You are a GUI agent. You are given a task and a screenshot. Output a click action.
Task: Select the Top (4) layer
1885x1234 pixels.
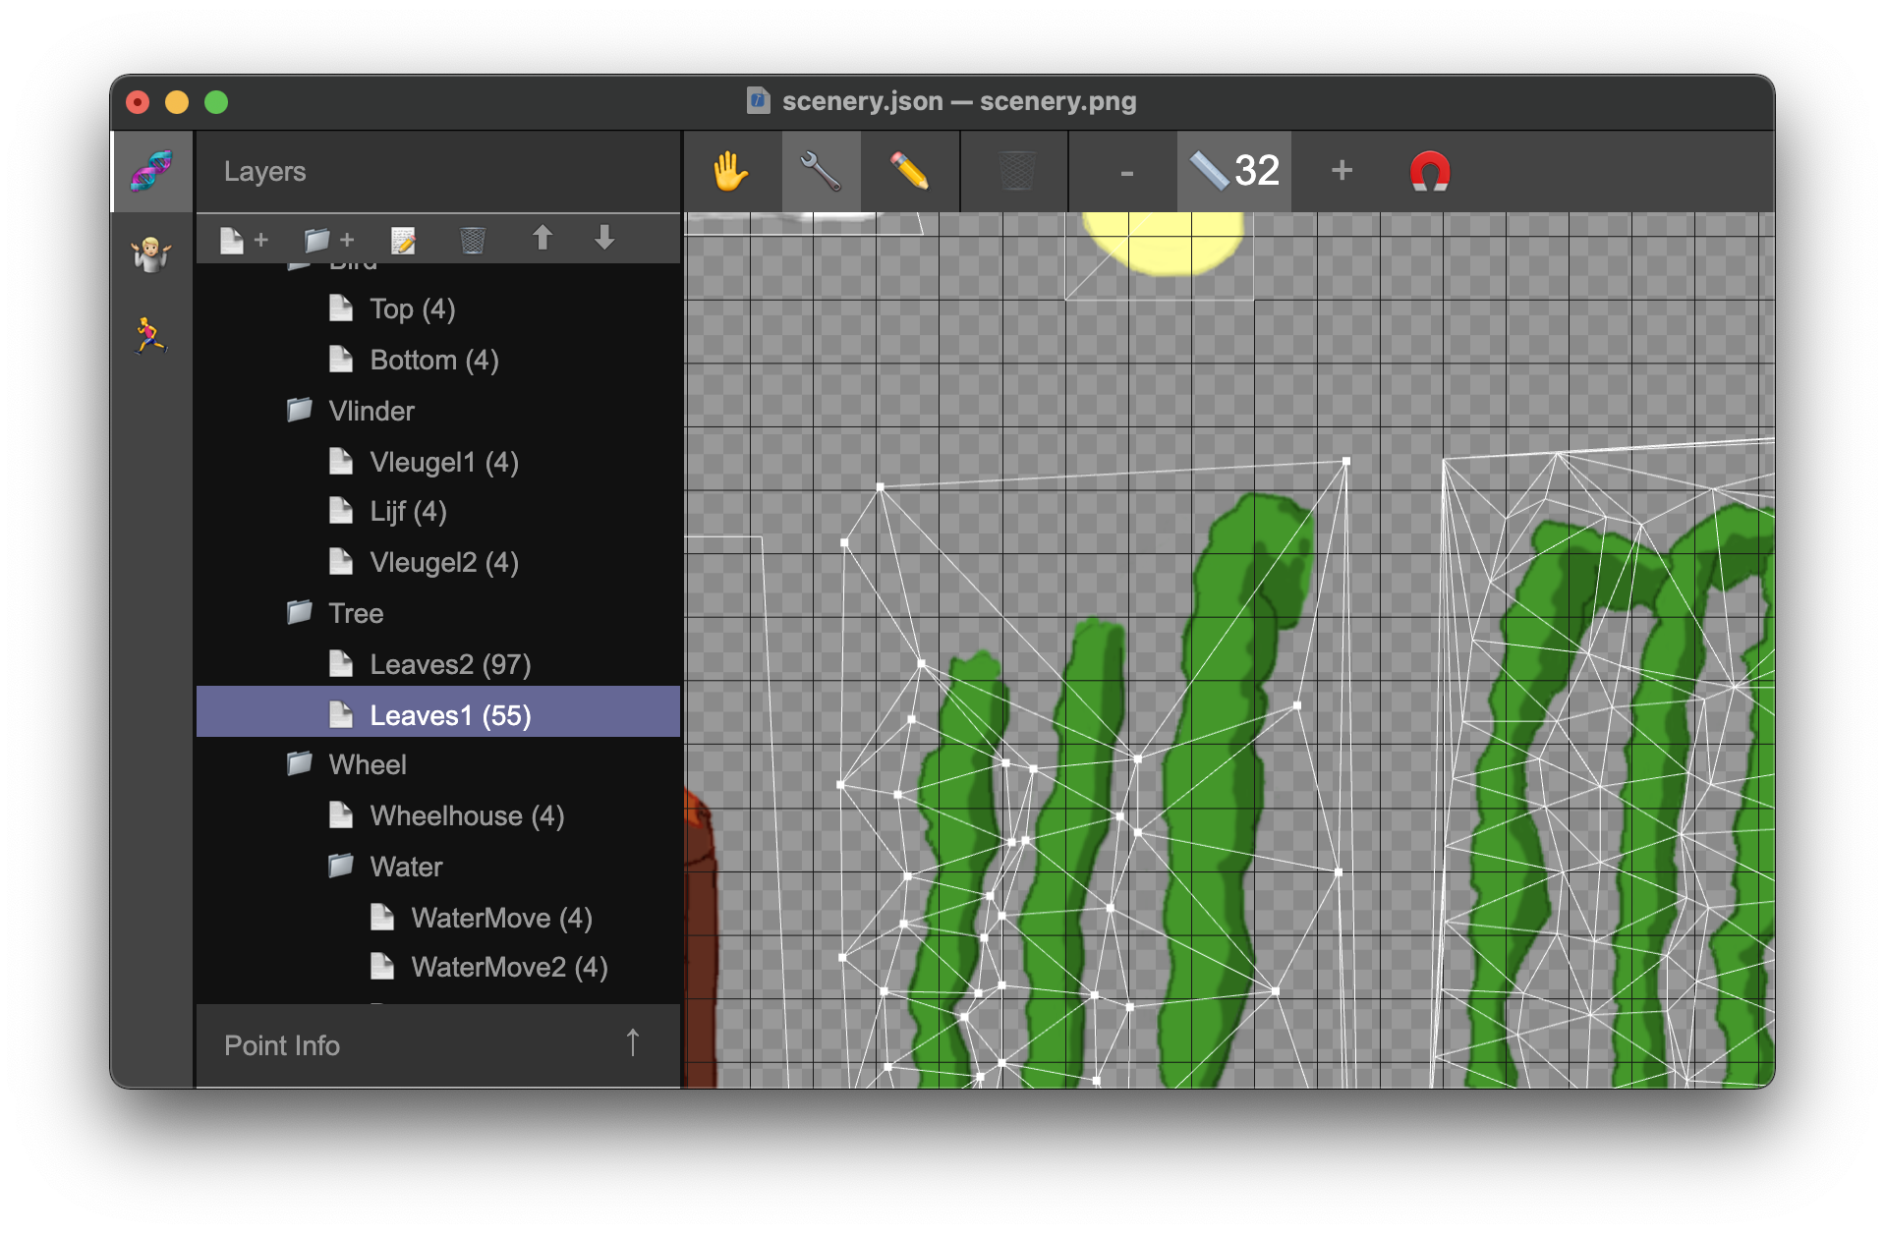(x=438, y=308)
